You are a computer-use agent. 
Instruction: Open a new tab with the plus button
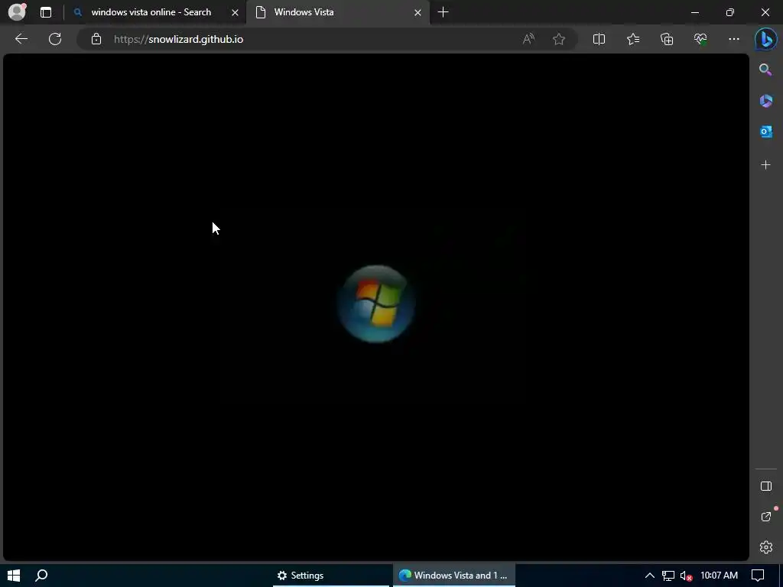click(443, 12)
